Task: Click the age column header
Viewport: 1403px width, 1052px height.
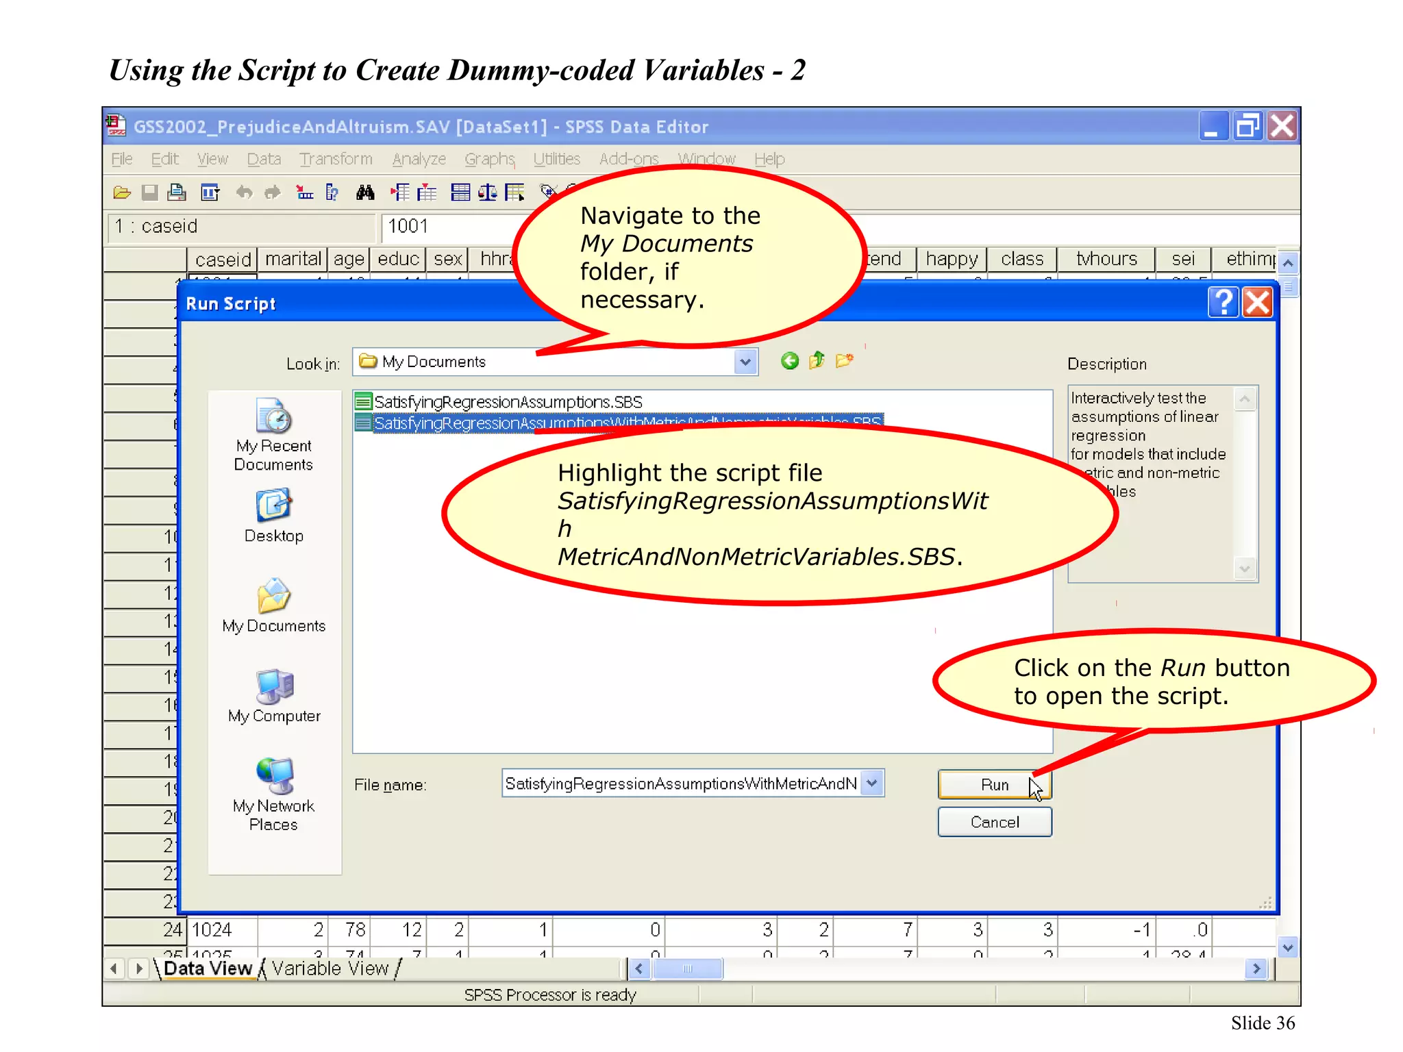Action: [x=349, y=259]
